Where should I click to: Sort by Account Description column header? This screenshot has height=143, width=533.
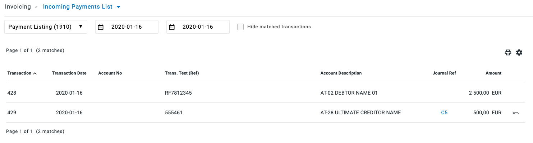click(341, 73)
